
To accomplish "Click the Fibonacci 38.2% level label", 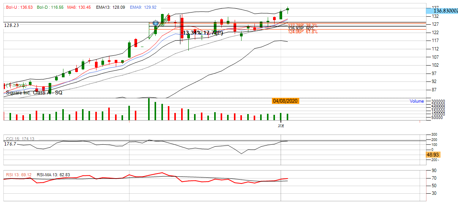I will pos(302,25).
